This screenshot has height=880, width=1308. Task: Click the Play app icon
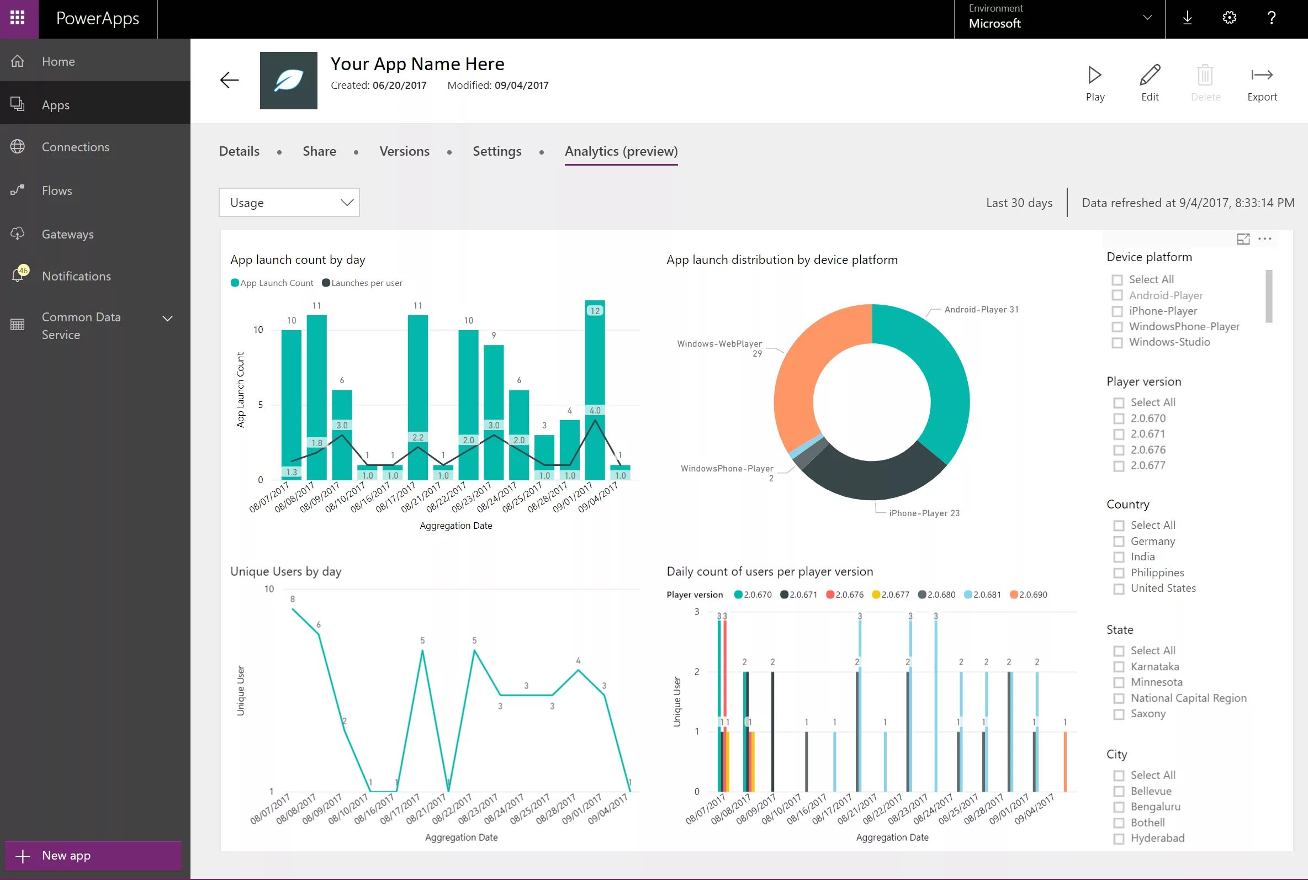click(1094, 75)
